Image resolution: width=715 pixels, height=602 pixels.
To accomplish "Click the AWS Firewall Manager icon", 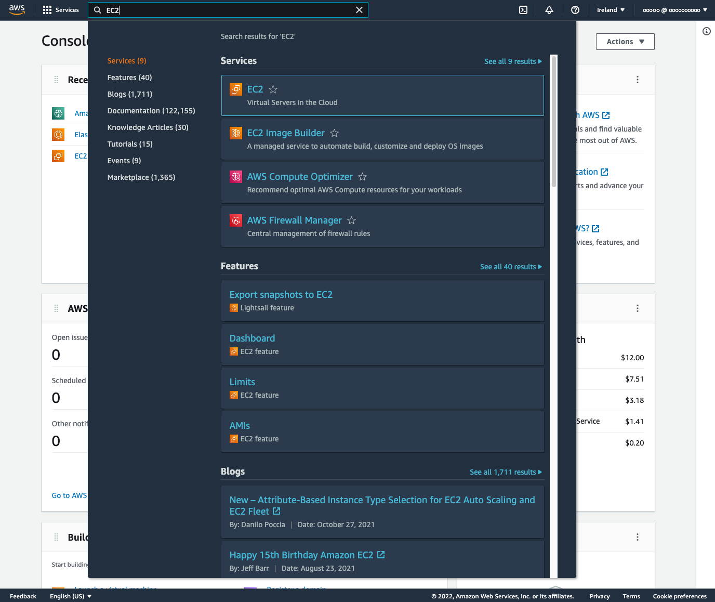I will coord(236,220).
